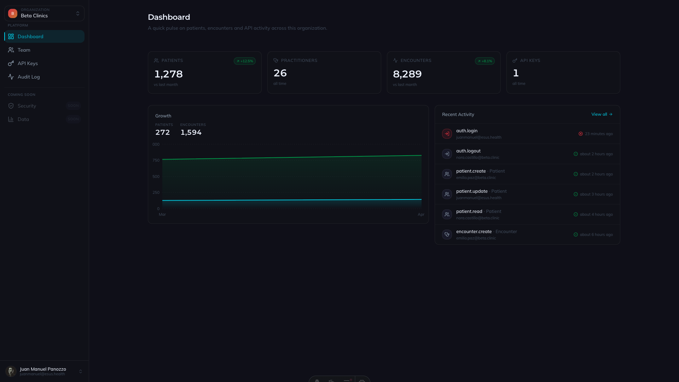Click the auth.logout event icon
The width and height of the screenshot is (679, 382).
pyautogui.click(x=447, y=154)
